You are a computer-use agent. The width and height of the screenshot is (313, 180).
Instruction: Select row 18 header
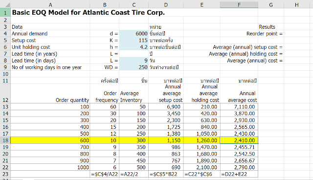coord(5,140)
